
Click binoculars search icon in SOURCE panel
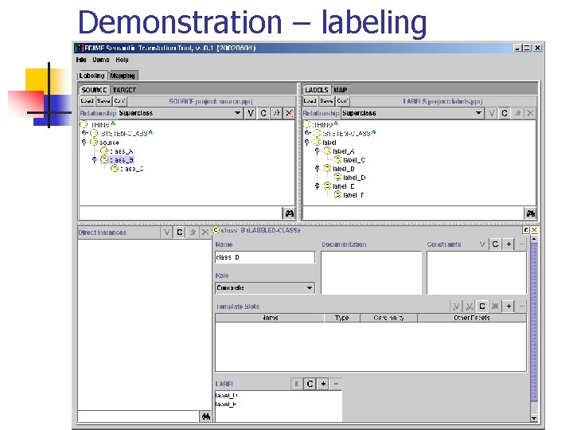coord(289,213)
